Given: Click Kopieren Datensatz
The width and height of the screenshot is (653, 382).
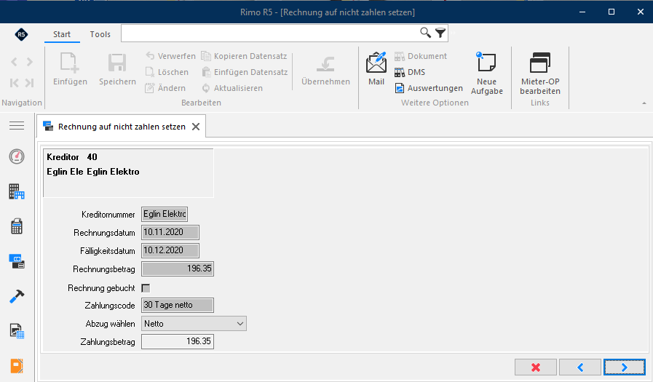Looking at the screenshot, I should pos(244,56).
